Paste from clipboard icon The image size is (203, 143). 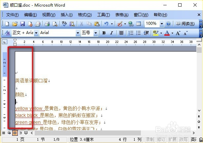(x=97, y=24)
